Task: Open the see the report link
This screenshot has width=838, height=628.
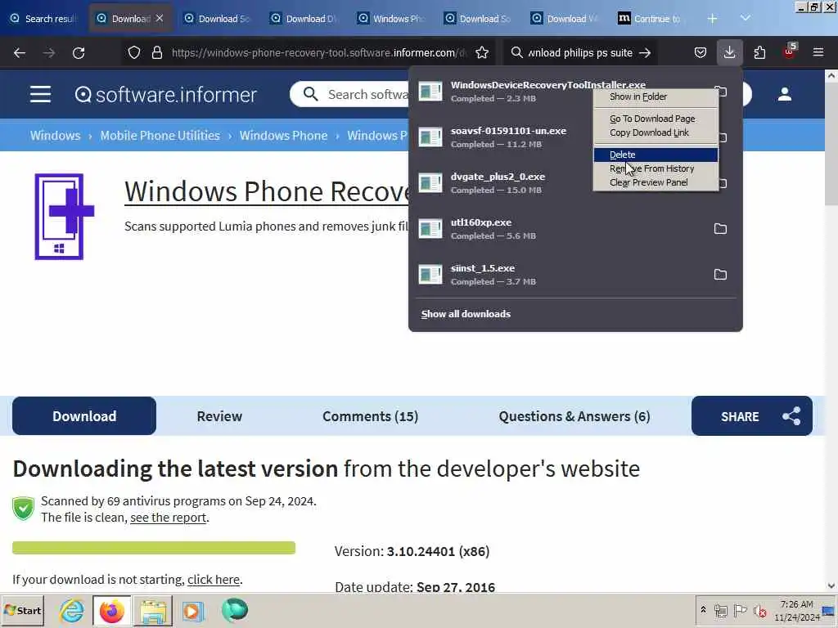Action: click(169, 518)
